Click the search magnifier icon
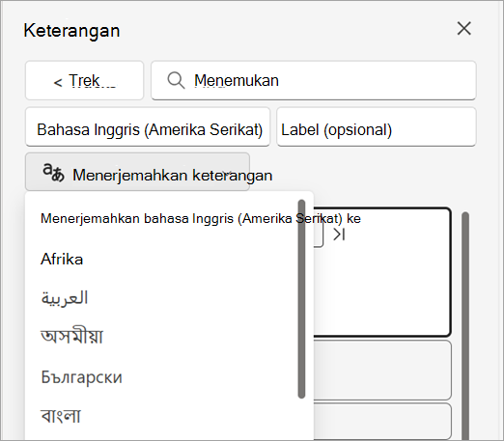504x441 pixels. (176, 80)
